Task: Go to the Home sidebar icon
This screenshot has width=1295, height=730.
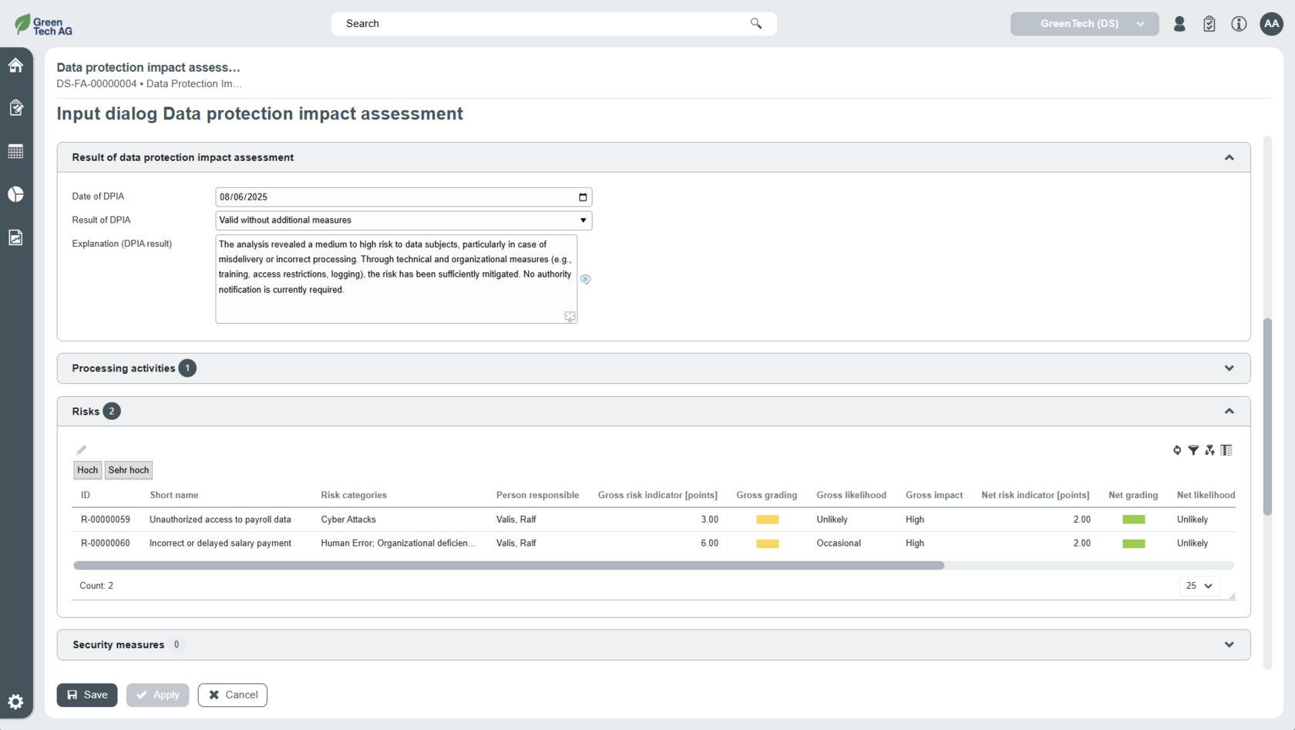Action: 15,66
